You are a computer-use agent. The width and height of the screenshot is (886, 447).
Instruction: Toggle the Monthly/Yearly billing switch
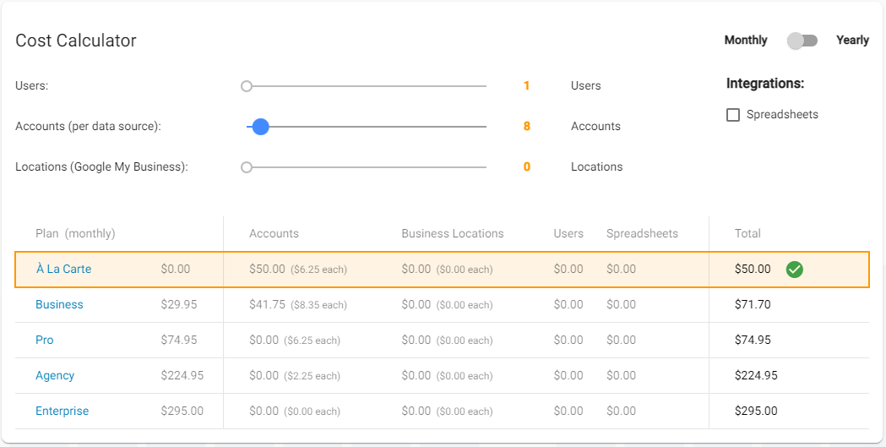802,41
